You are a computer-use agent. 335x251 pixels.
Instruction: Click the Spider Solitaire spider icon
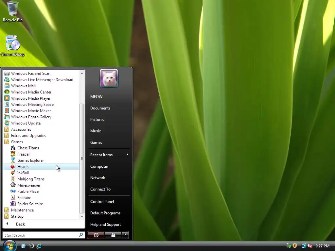13,204
